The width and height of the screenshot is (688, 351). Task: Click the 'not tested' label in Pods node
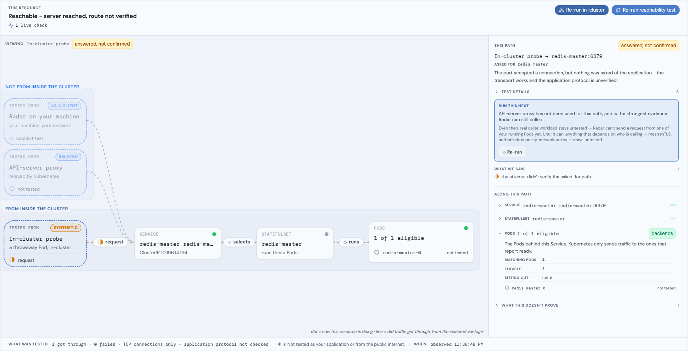(x=457, y=253)
